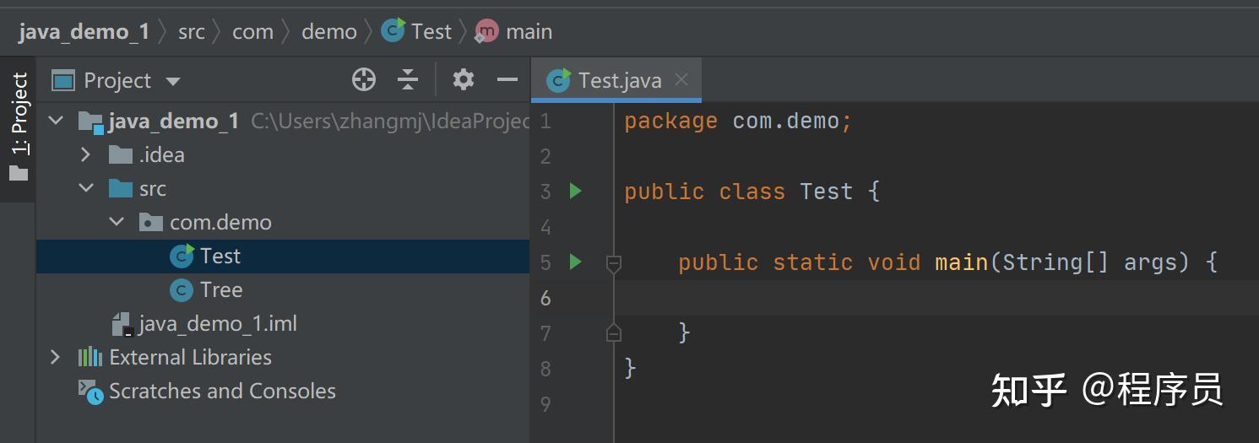Expand the .idea folder
This screenshot has width=1259, height=443.
pos(85,155)
